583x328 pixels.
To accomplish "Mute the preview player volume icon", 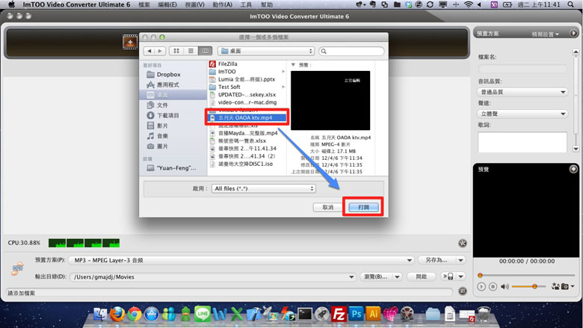I will pyautogui.click(x=505, y=287).
